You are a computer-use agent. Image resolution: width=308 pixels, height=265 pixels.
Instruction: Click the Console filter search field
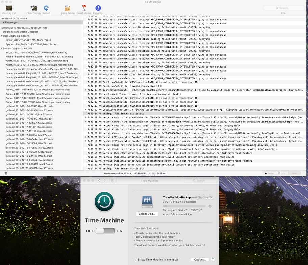click(x=283, y=8)
